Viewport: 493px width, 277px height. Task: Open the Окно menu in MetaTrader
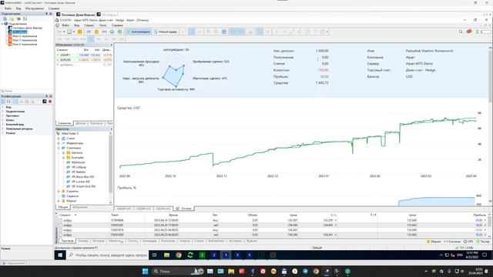point(102,25)
